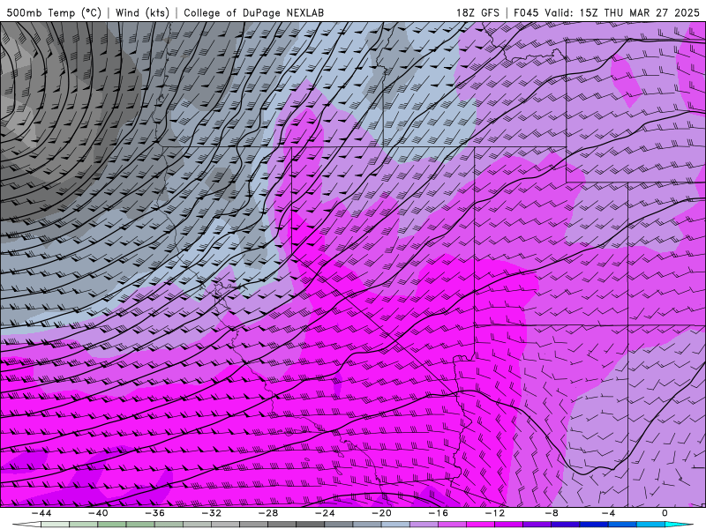Click the -32 colorbar label
Viewport: 706px width, 529px height.
211,513
